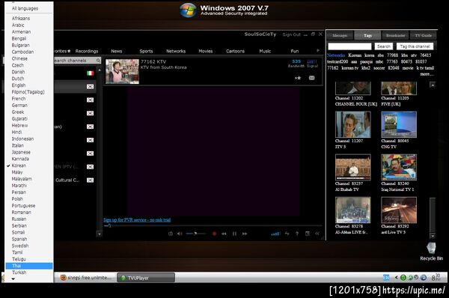This screenshot has height=298, width=449.
Task: Show more categories with right arrow
Action: pos(318,50)
